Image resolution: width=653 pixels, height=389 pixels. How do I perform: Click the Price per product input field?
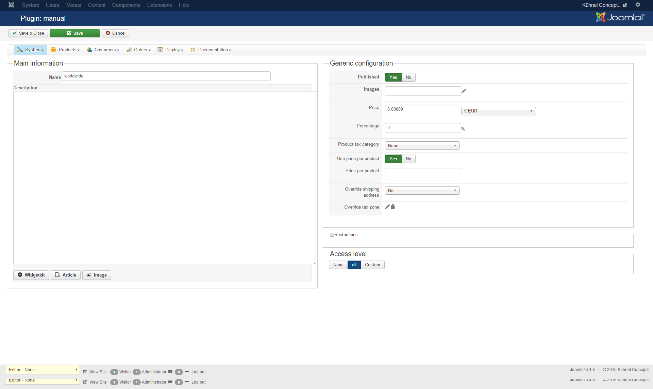pyautogui.click(x=423, y=173)
